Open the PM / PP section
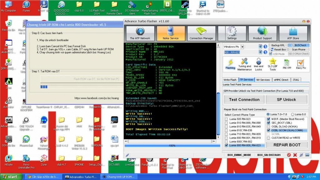The height and width of the screenshot is (180, 320). [x=287, y=64]
